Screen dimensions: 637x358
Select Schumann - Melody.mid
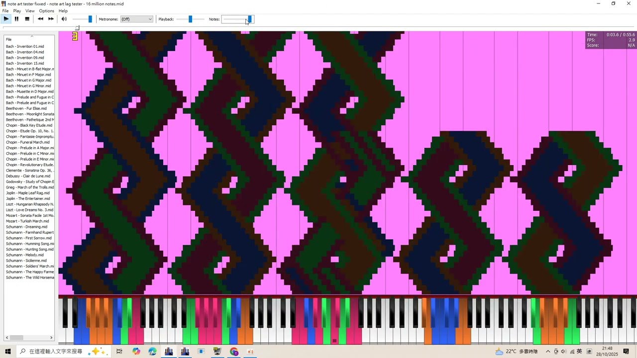25,255
